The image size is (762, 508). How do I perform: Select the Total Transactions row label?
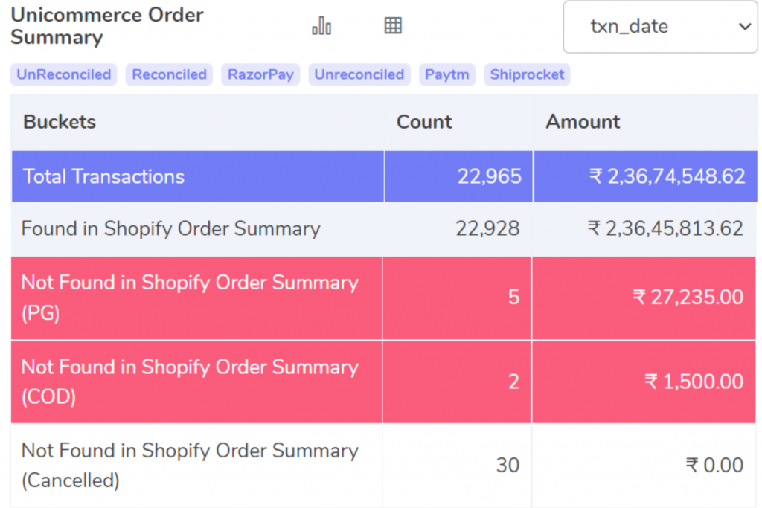103,176
